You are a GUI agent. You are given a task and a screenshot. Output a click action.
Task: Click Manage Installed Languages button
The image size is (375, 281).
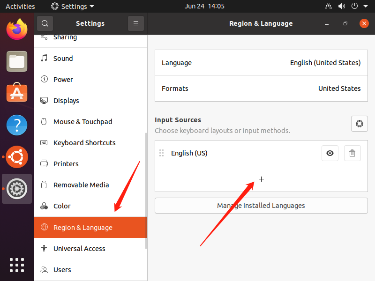pos(261,206)
